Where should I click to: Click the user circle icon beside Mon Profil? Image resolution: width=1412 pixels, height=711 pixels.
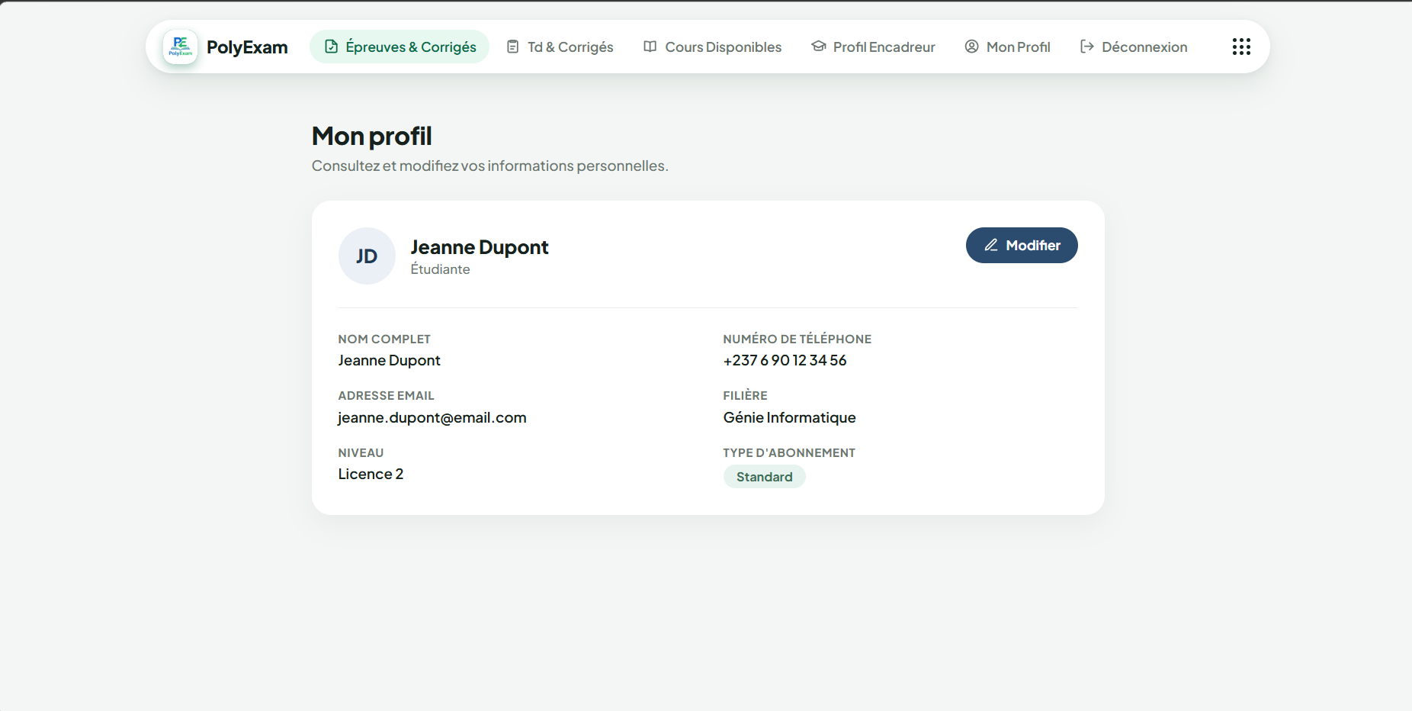(972, 47)
